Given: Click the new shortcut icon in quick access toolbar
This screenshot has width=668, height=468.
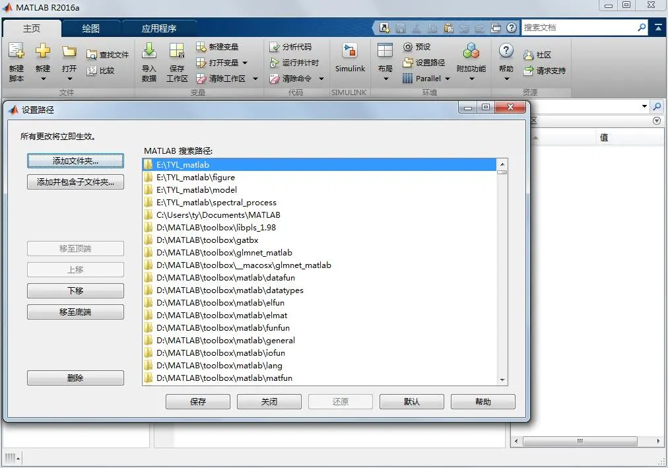Looking at the screenshot, I should [x=384, y=28].
